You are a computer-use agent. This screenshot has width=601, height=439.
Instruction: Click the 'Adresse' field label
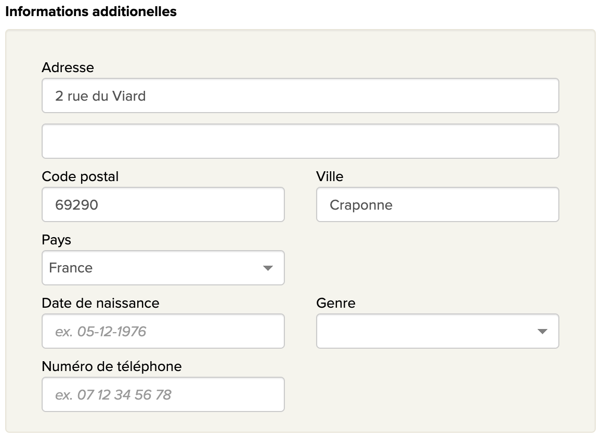[68, 67]
